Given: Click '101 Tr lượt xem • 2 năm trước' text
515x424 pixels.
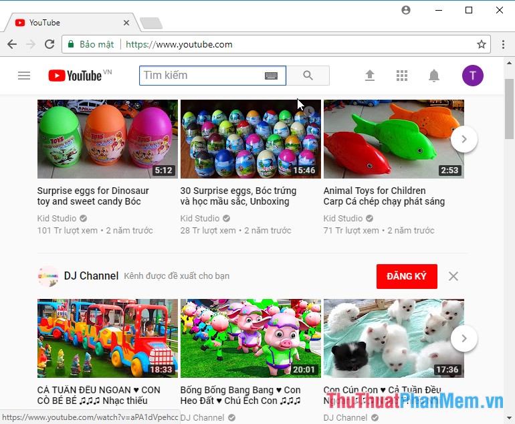Looking at the screenshot, I should point(95,231).
